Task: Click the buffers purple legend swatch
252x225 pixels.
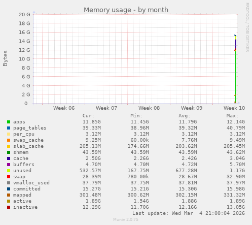Action: [x=9, y=165]
